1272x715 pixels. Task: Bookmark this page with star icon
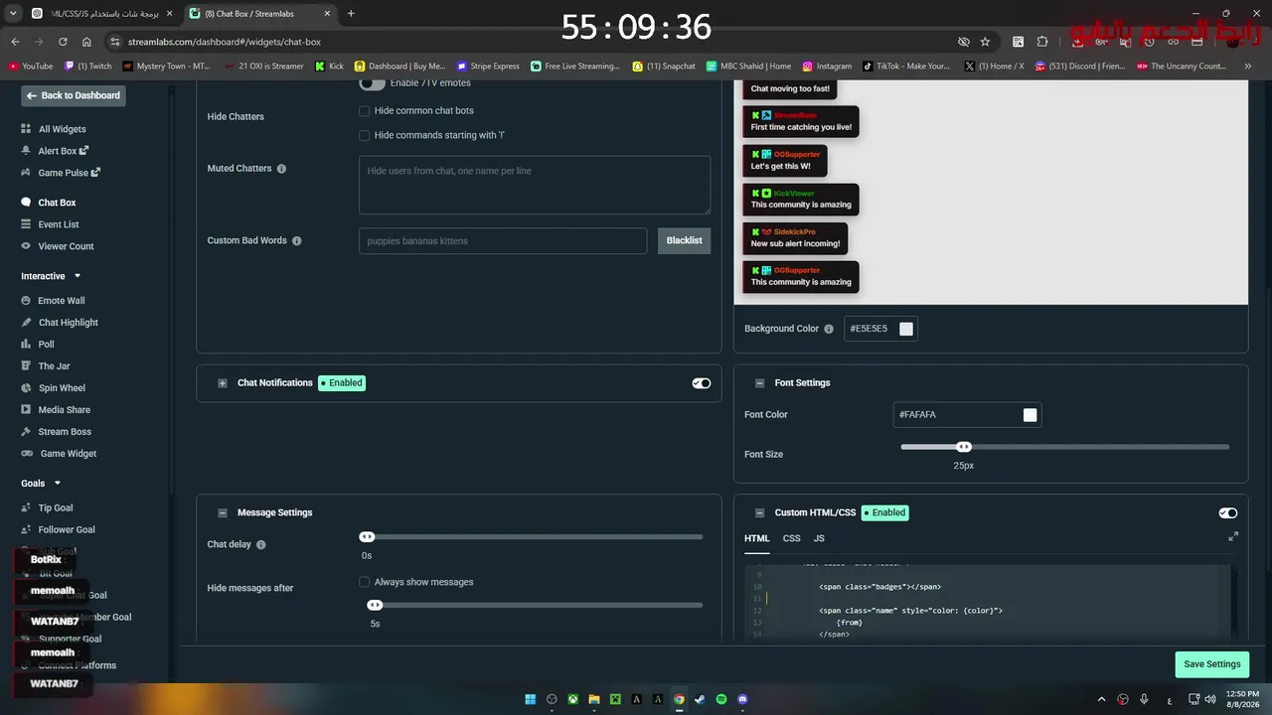pyautogui.click(x=985, y=42)
